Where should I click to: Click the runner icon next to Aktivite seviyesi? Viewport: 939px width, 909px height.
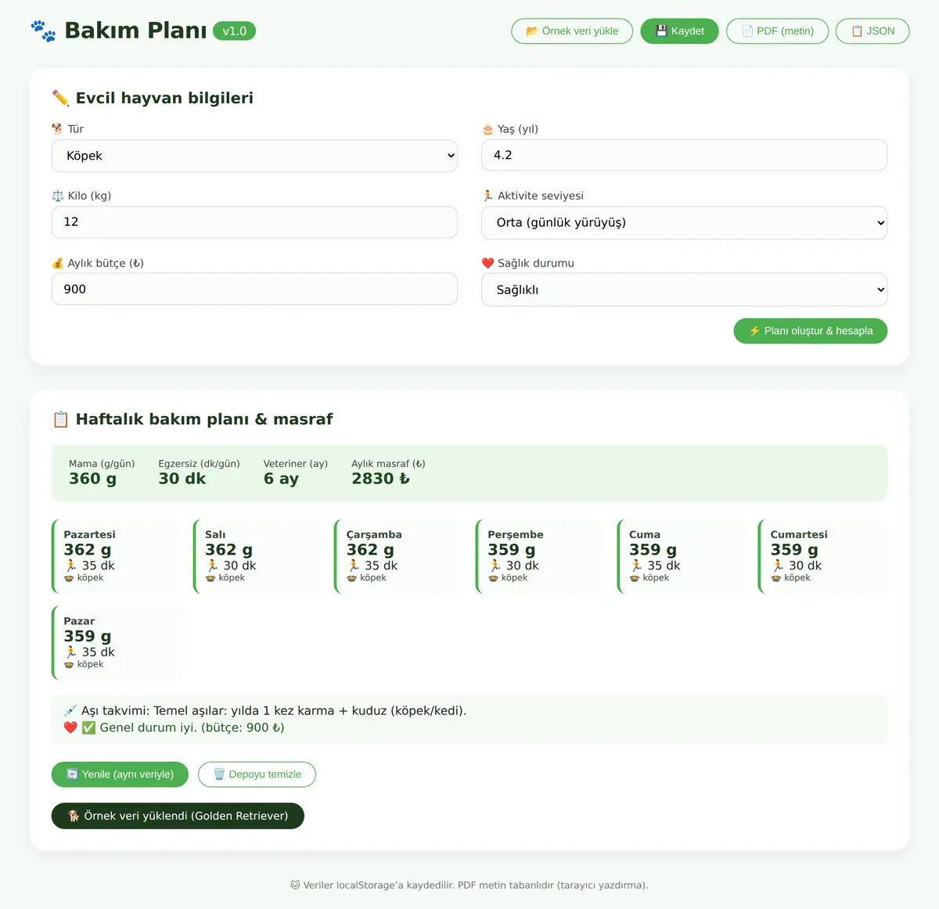487,196
